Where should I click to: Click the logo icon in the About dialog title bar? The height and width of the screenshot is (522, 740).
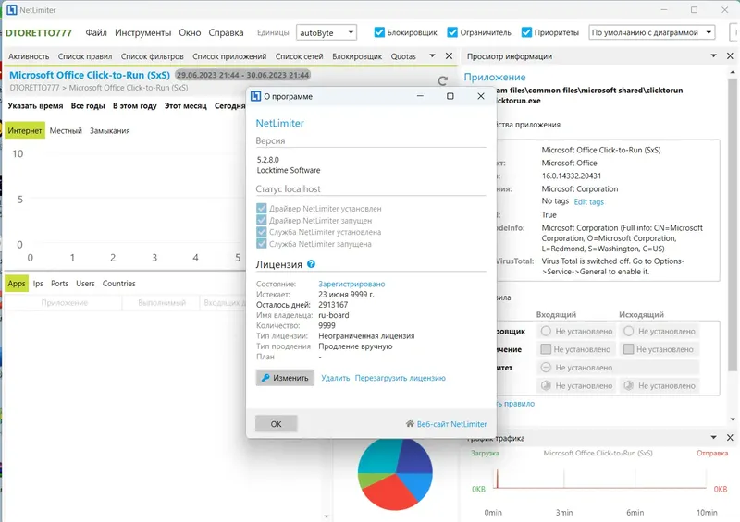(255, 96)
